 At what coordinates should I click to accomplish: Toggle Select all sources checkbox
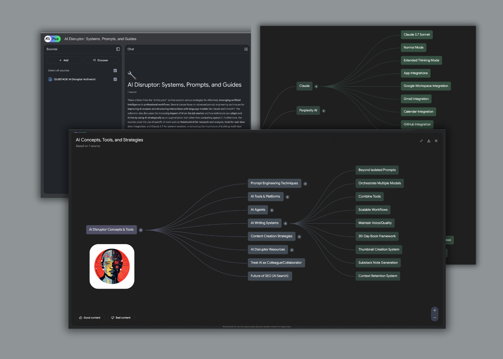coord(115,70)
